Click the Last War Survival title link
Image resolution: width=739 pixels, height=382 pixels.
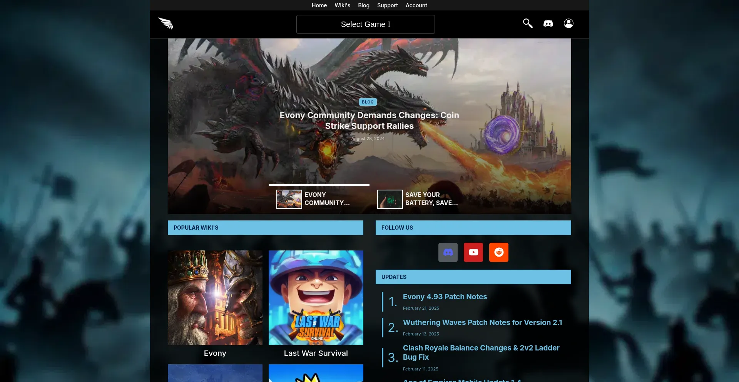[x=316, y=353]
